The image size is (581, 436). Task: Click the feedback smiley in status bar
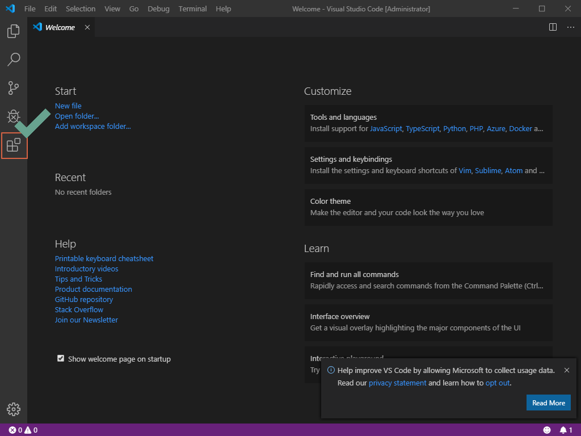pos(547,430)
